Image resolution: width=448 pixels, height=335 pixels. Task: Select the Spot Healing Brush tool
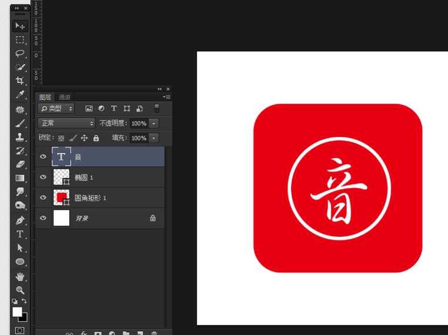point(20,110)
